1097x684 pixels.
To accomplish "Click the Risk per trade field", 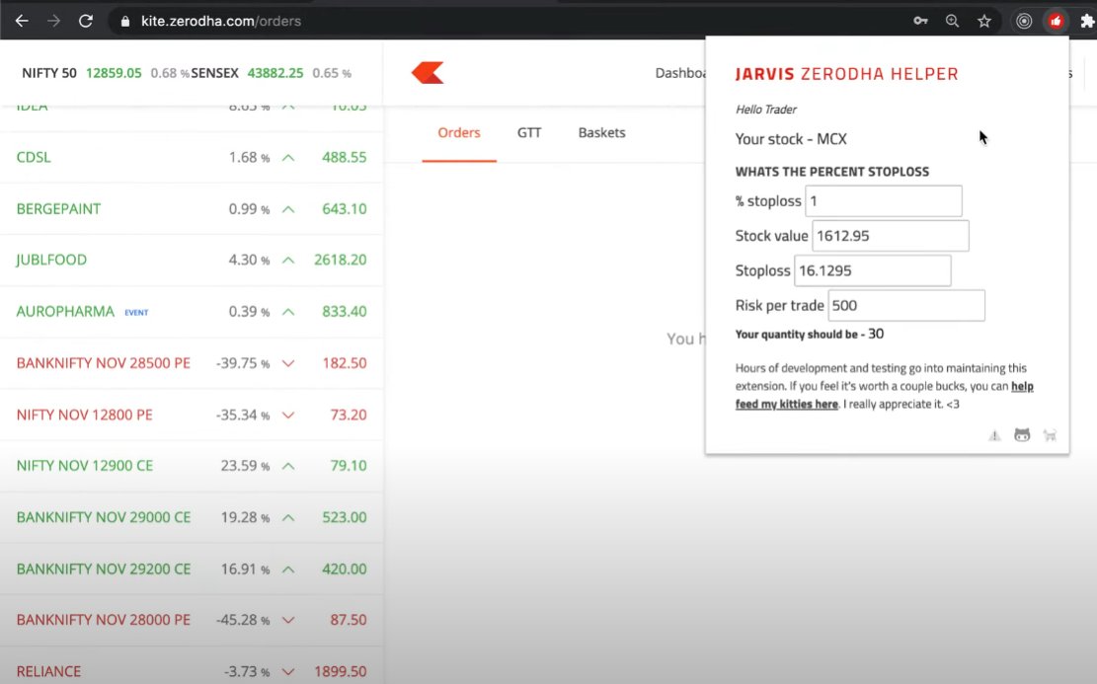I will pos(906,306).
